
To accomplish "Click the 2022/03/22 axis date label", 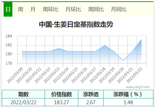I will click(134, 75).
